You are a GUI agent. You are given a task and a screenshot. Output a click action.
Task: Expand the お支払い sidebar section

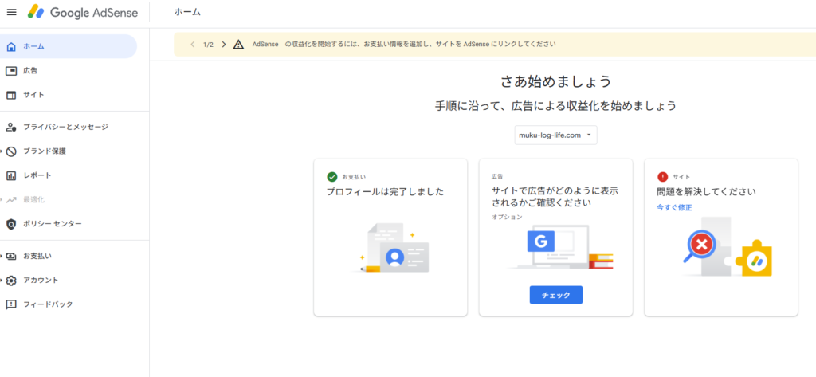[x=4, y=256]
